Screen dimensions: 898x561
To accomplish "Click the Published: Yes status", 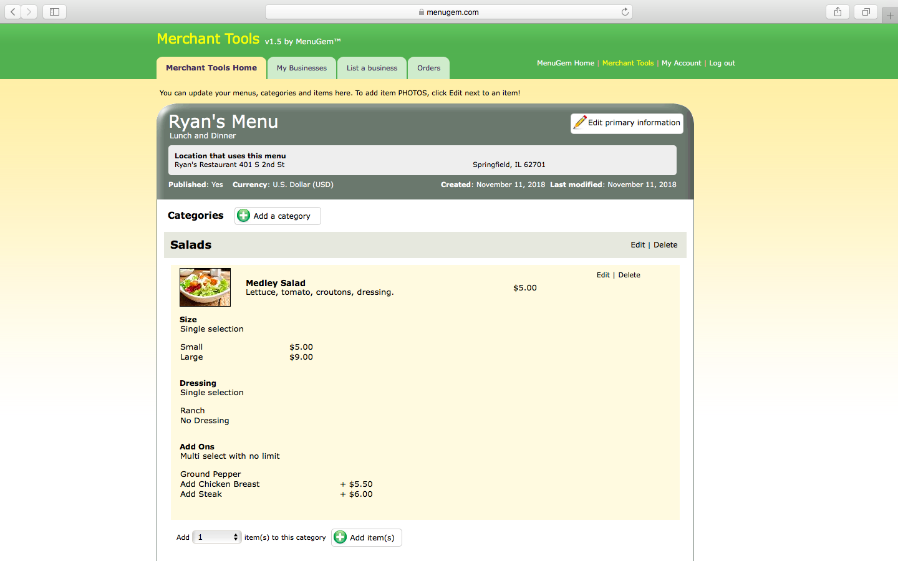I will (x=196, y=185).
